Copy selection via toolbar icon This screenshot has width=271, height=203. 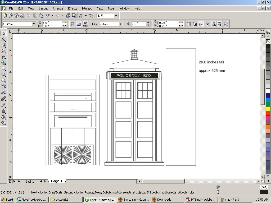[35, 16]
